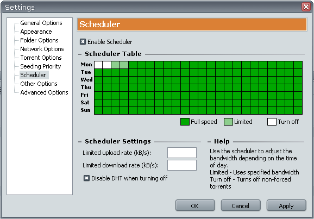Open Torrent Options page

coord(41,58)
